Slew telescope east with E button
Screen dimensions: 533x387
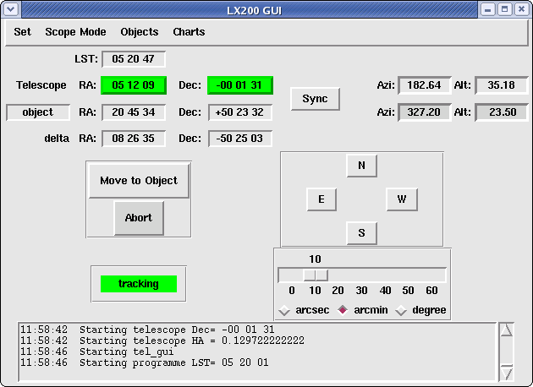321,199
